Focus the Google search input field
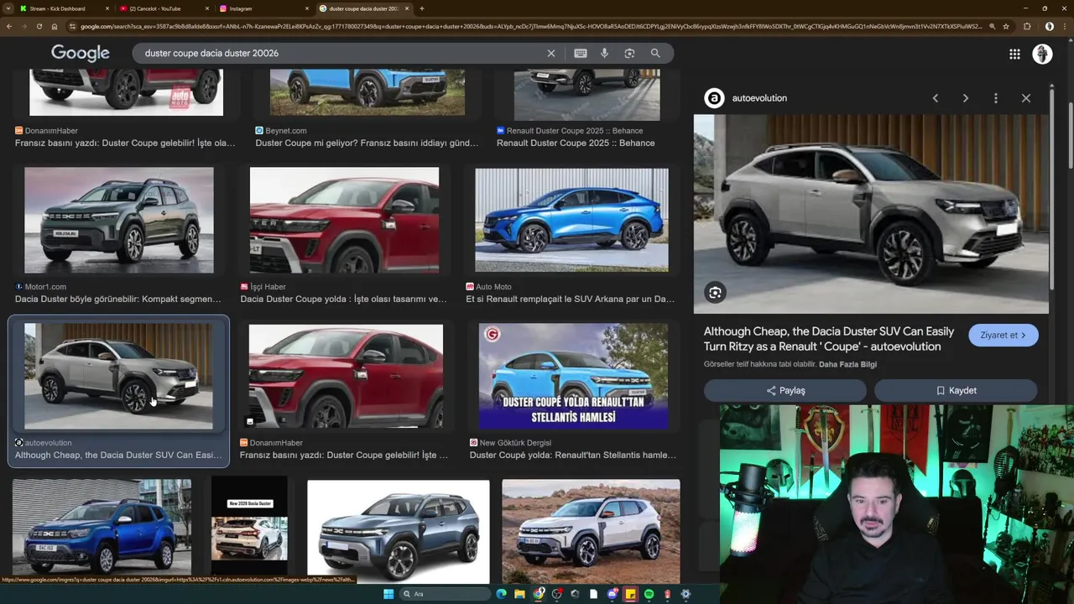The image size is (1074, 604). pos(340,53)
